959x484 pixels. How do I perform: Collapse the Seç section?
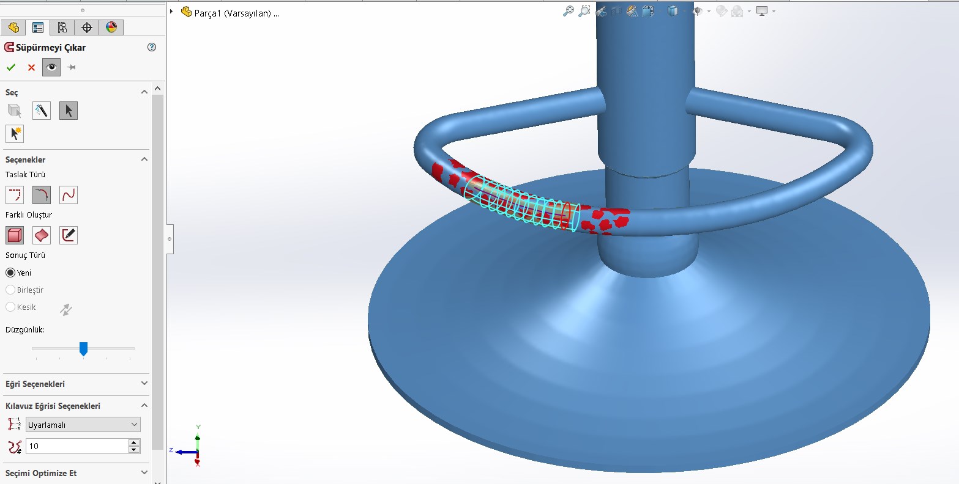[144, 92]
